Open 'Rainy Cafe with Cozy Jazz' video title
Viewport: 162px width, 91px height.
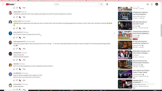[141, 62]
